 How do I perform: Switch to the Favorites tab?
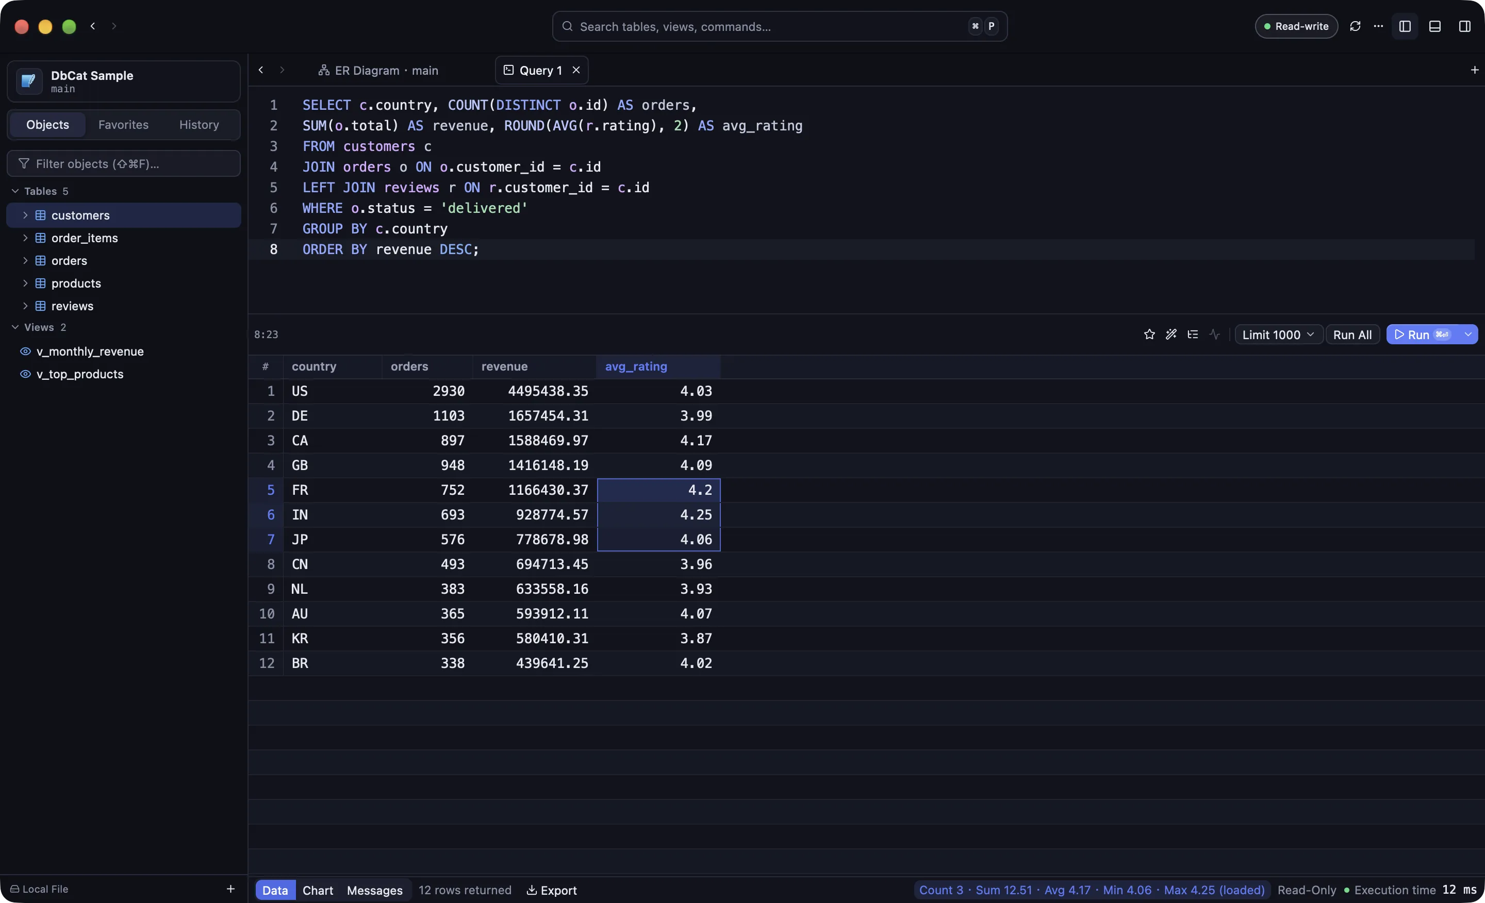[123, 125]
